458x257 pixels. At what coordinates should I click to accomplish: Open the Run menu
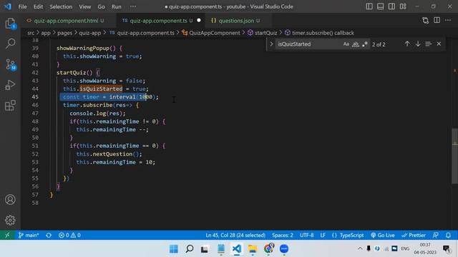(116, 6)
